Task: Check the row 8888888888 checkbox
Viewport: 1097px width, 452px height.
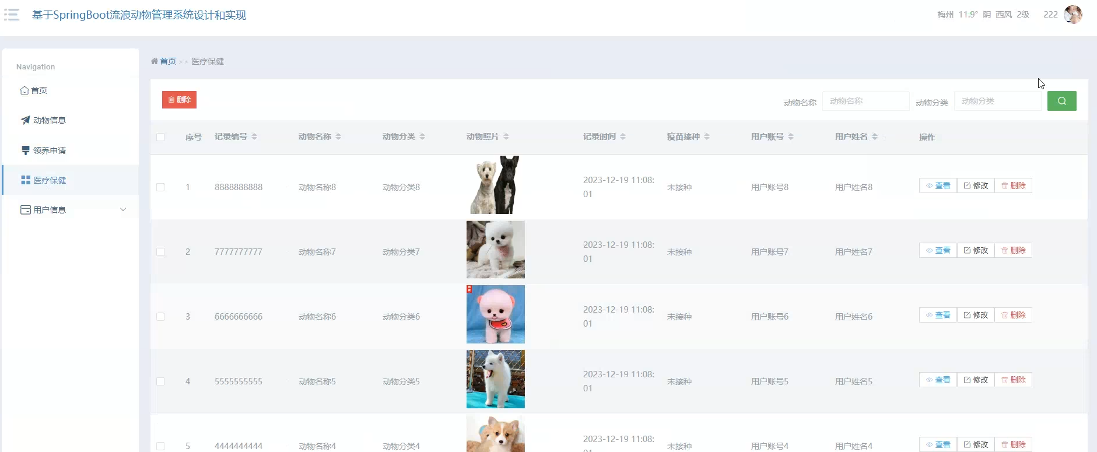Action: click(x=160, y=187)
